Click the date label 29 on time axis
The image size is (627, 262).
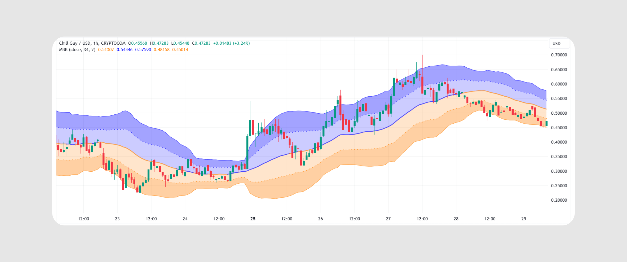coord(524,219)
